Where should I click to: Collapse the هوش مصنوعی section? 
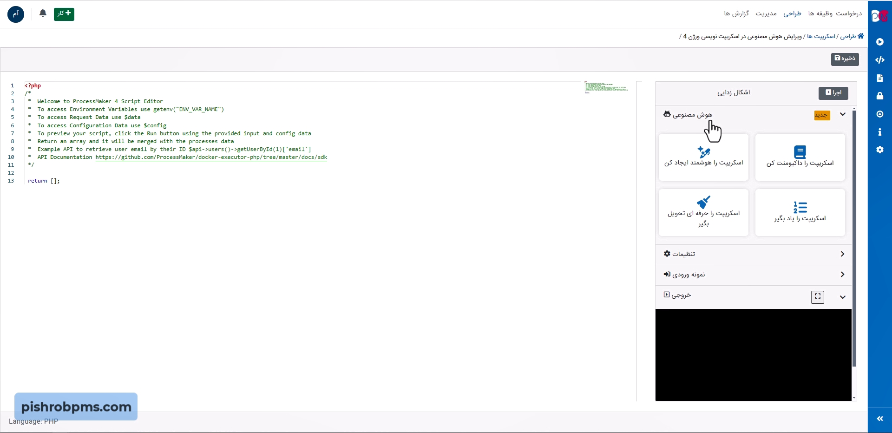pos(842,114)
